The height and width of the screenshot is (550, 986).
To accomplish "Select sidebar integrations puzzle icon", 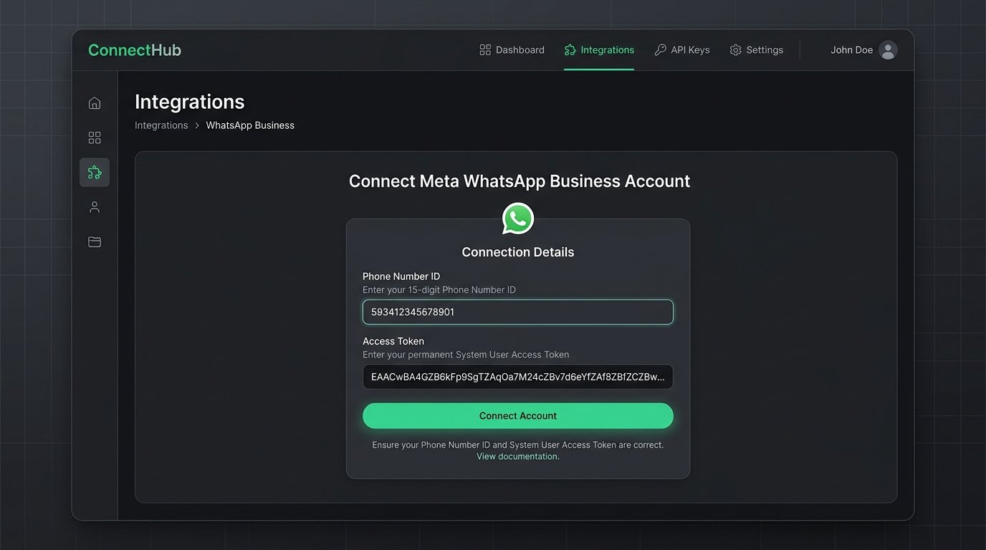I will [95, 173].
